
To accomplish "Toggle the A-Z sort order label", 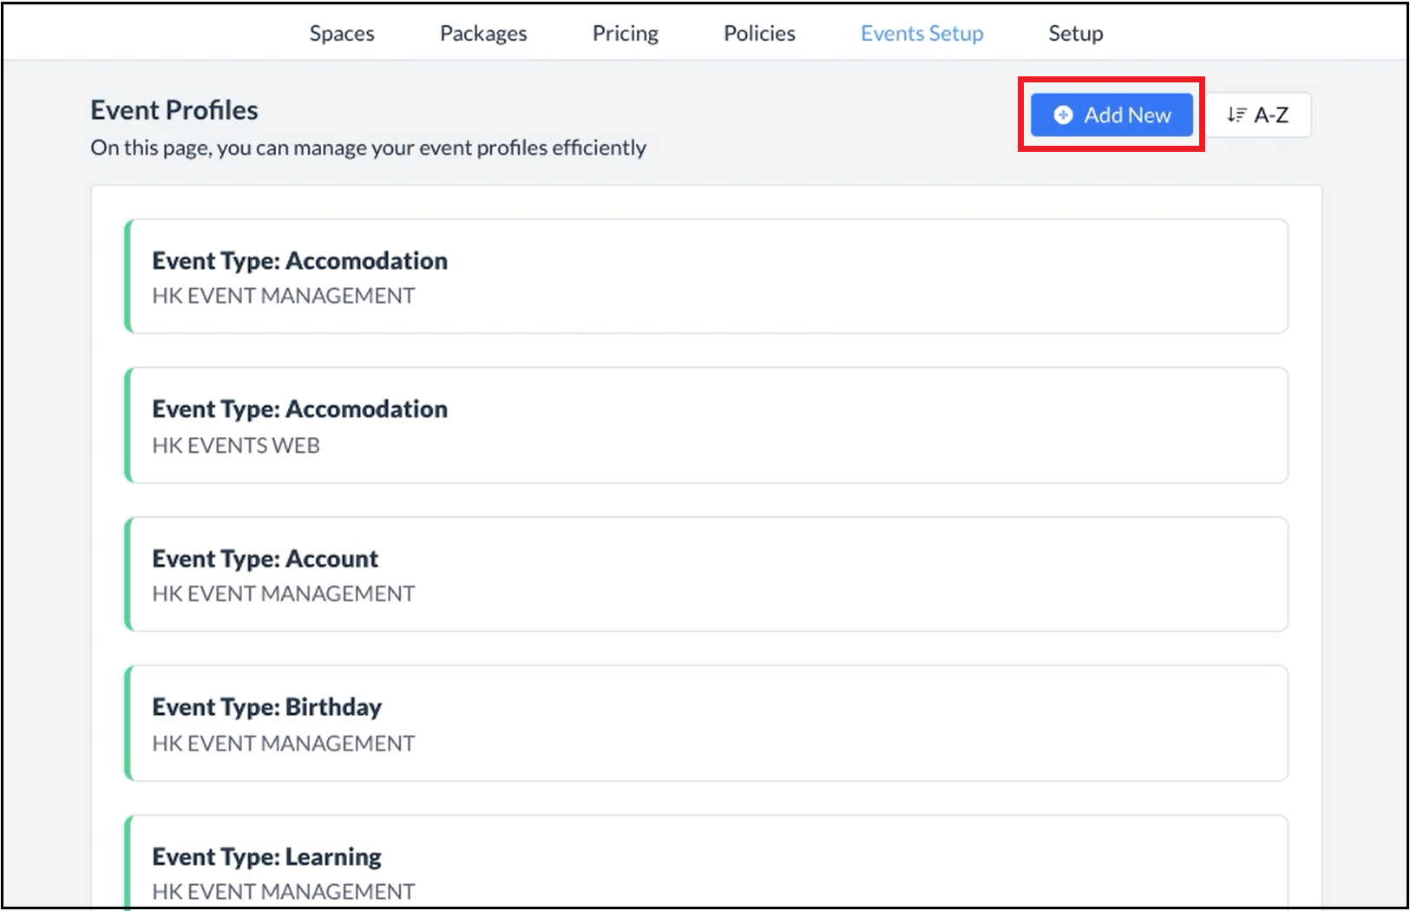I will (1271, 115).
